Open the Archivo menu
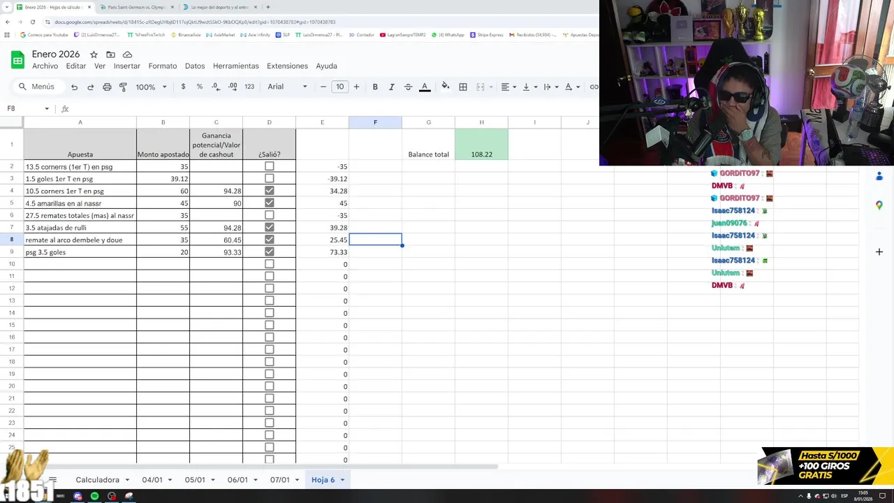 [x=45, y=66]
